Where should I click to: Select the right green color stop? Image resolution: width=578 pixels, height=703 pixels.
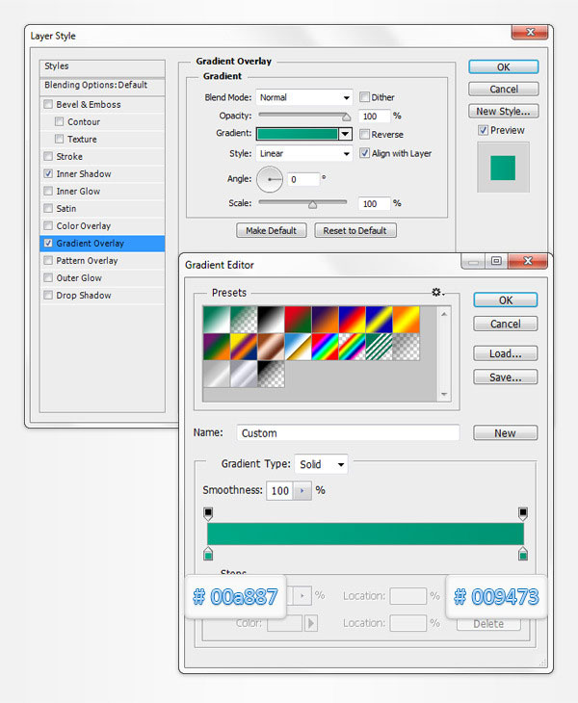click(x=523, y=554)
